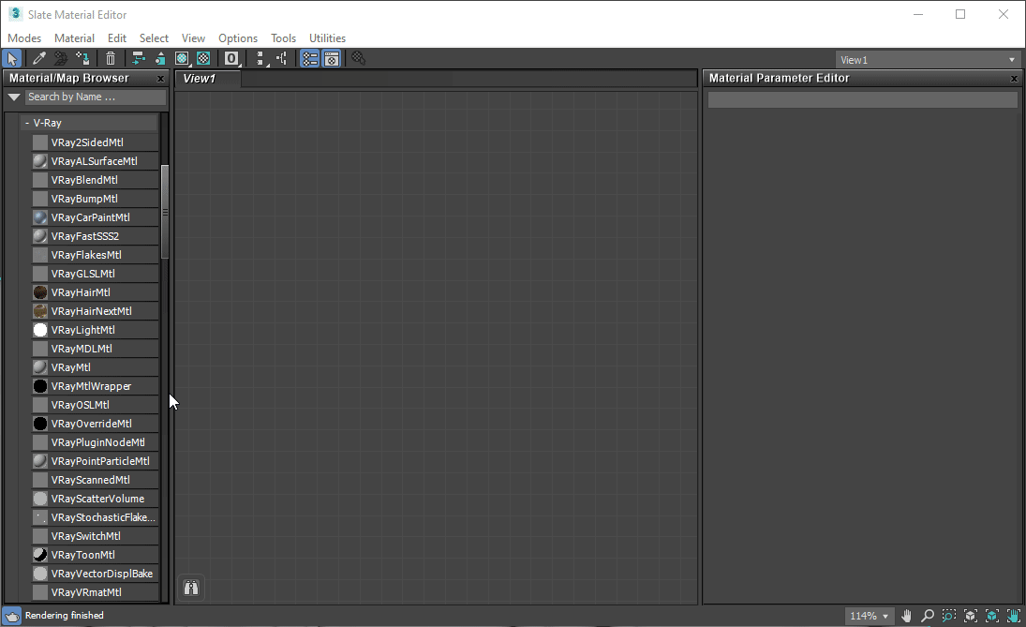Open the 114% zoom level dropdown
The image size is (1026, 627).
[869, 616]
